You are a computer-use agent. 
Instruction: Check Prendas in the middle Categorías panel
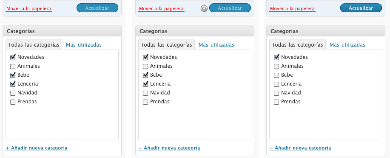145,102
